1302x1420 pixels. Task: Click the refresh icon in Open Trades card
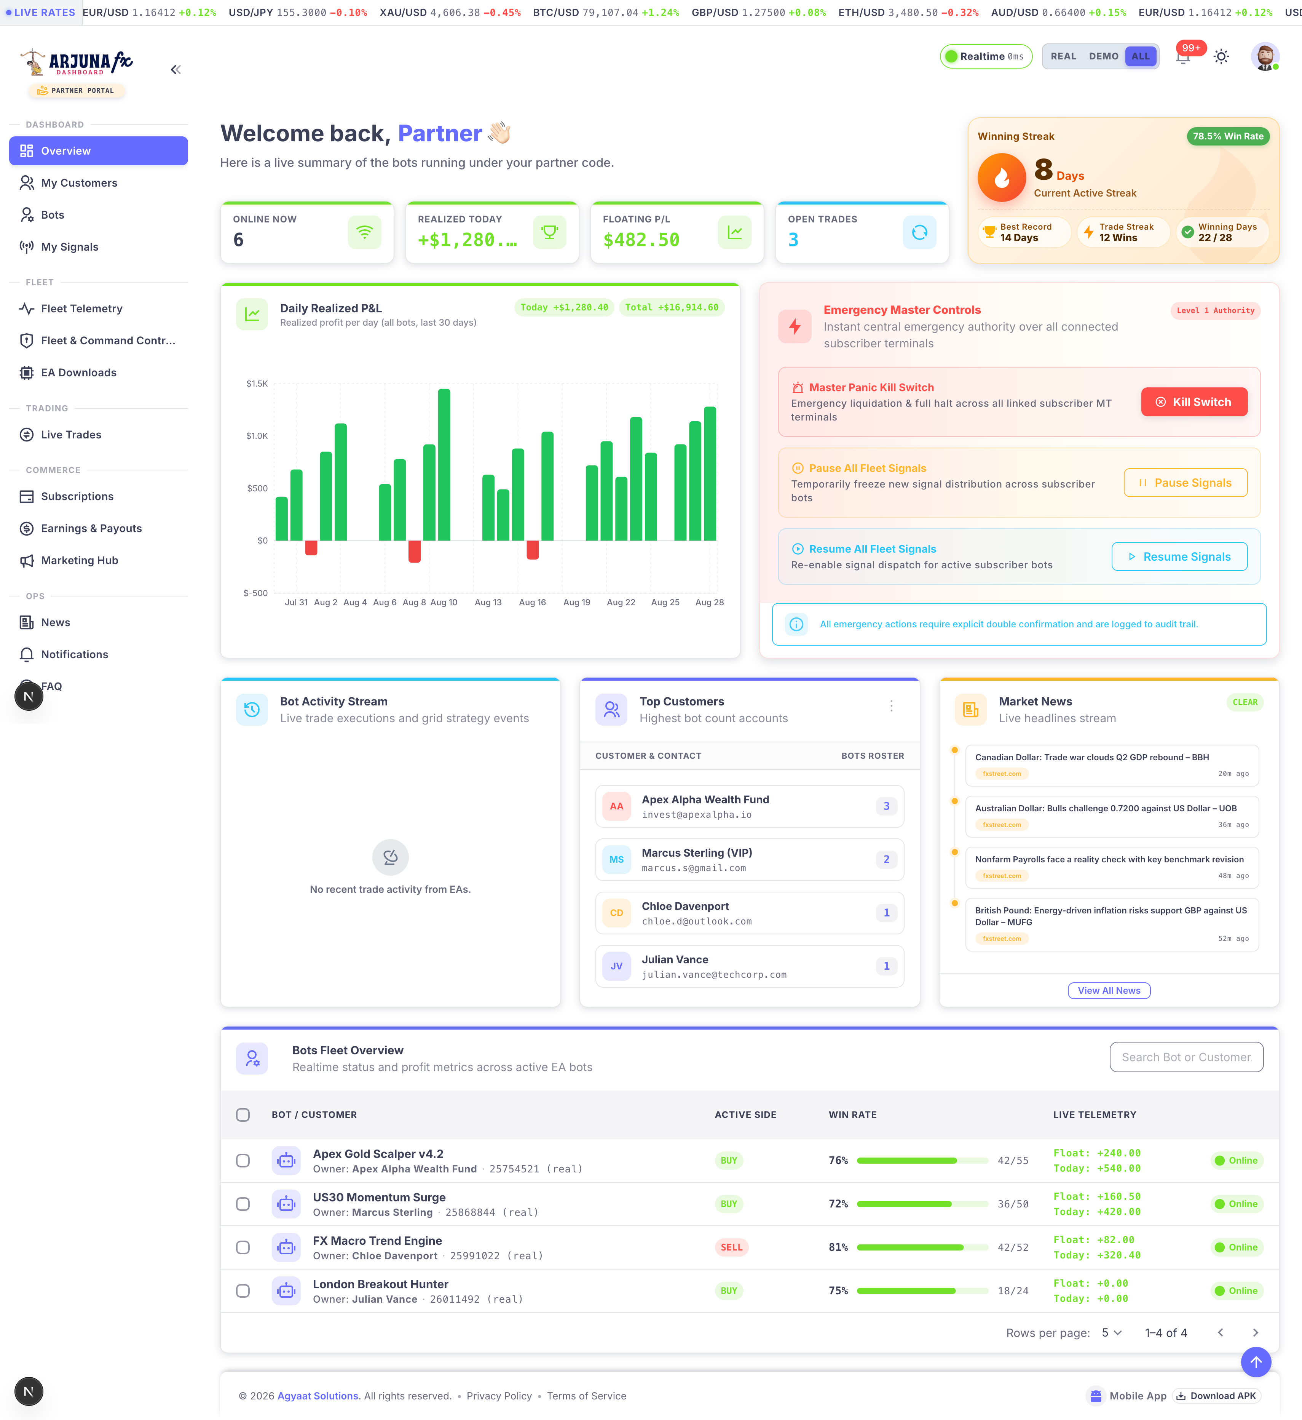(919, 232)
